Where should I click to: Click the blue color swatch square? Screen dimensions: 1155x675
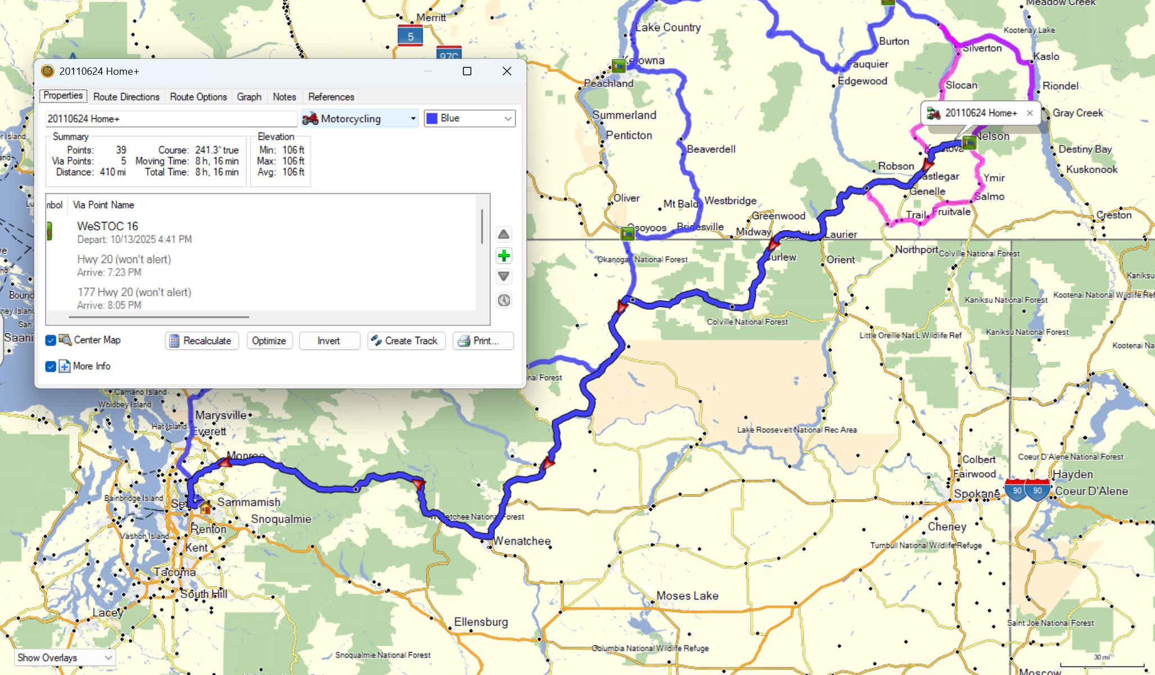(432, 119)
